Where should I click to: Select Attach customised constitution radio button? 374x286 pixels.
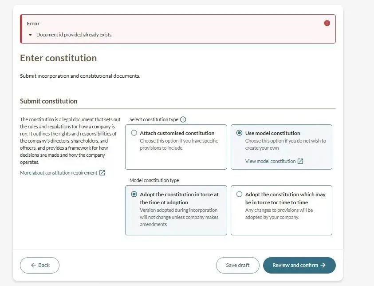134,133
